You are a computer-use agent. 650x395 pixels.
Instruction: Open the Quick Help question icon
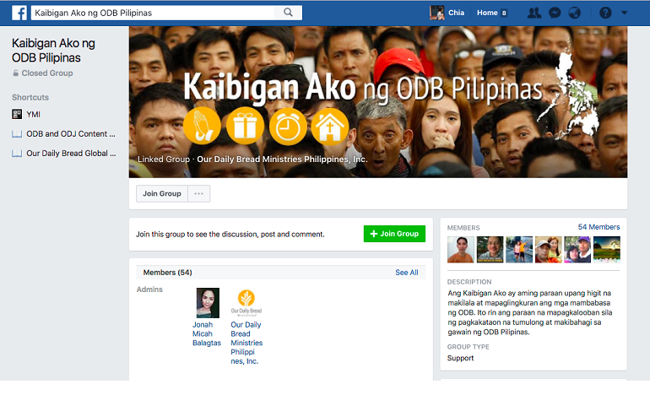coord(605,13)
